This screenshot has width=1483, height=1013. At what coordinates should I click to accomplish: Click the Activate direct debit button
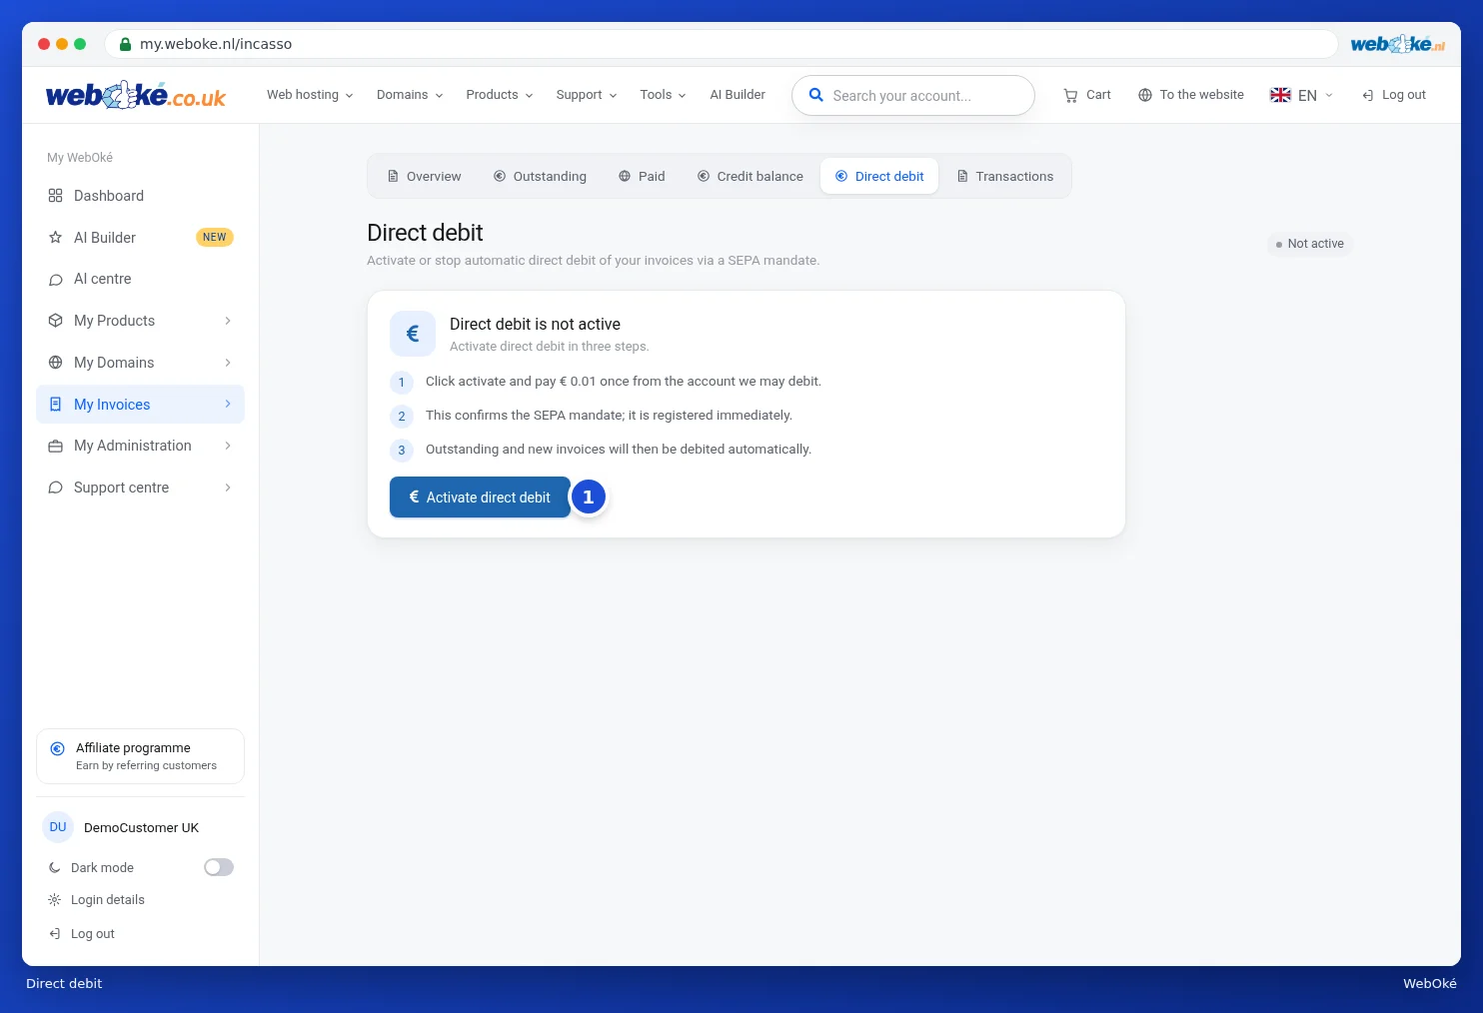click(480, 498)
